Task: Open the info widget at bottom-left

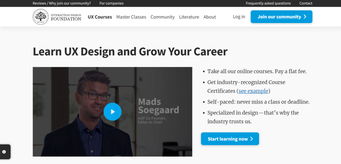Action: [4, 152]
